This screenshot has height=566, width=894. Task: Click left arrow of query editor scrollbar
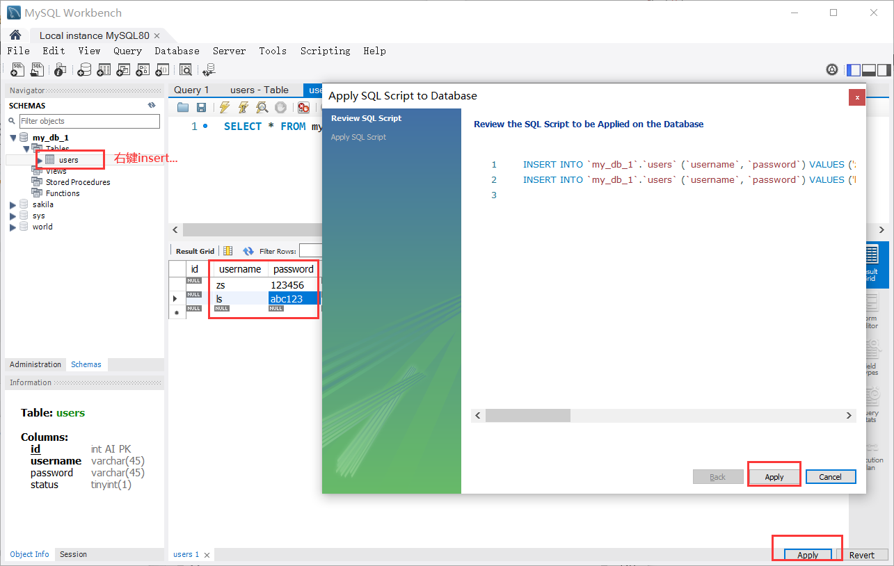click(175, 229)
